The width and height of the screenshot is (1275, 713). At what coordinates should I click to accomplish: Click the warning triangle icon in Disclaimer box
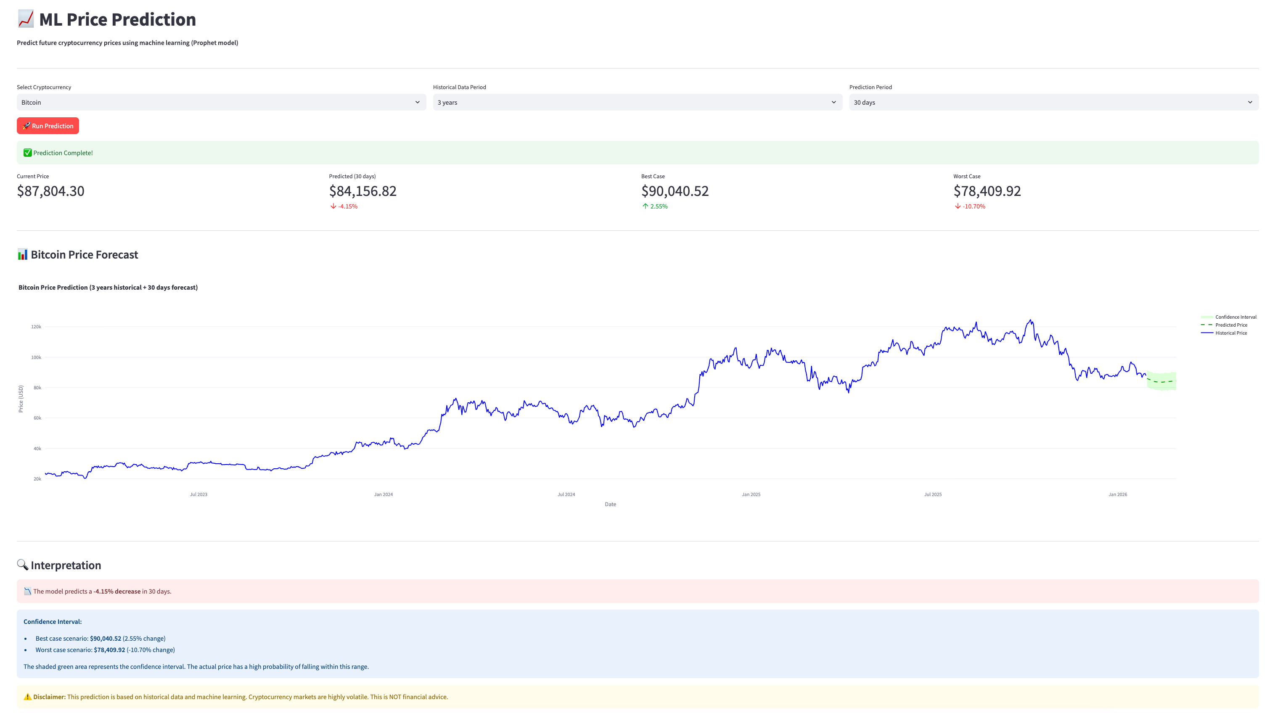coord(28,697)
